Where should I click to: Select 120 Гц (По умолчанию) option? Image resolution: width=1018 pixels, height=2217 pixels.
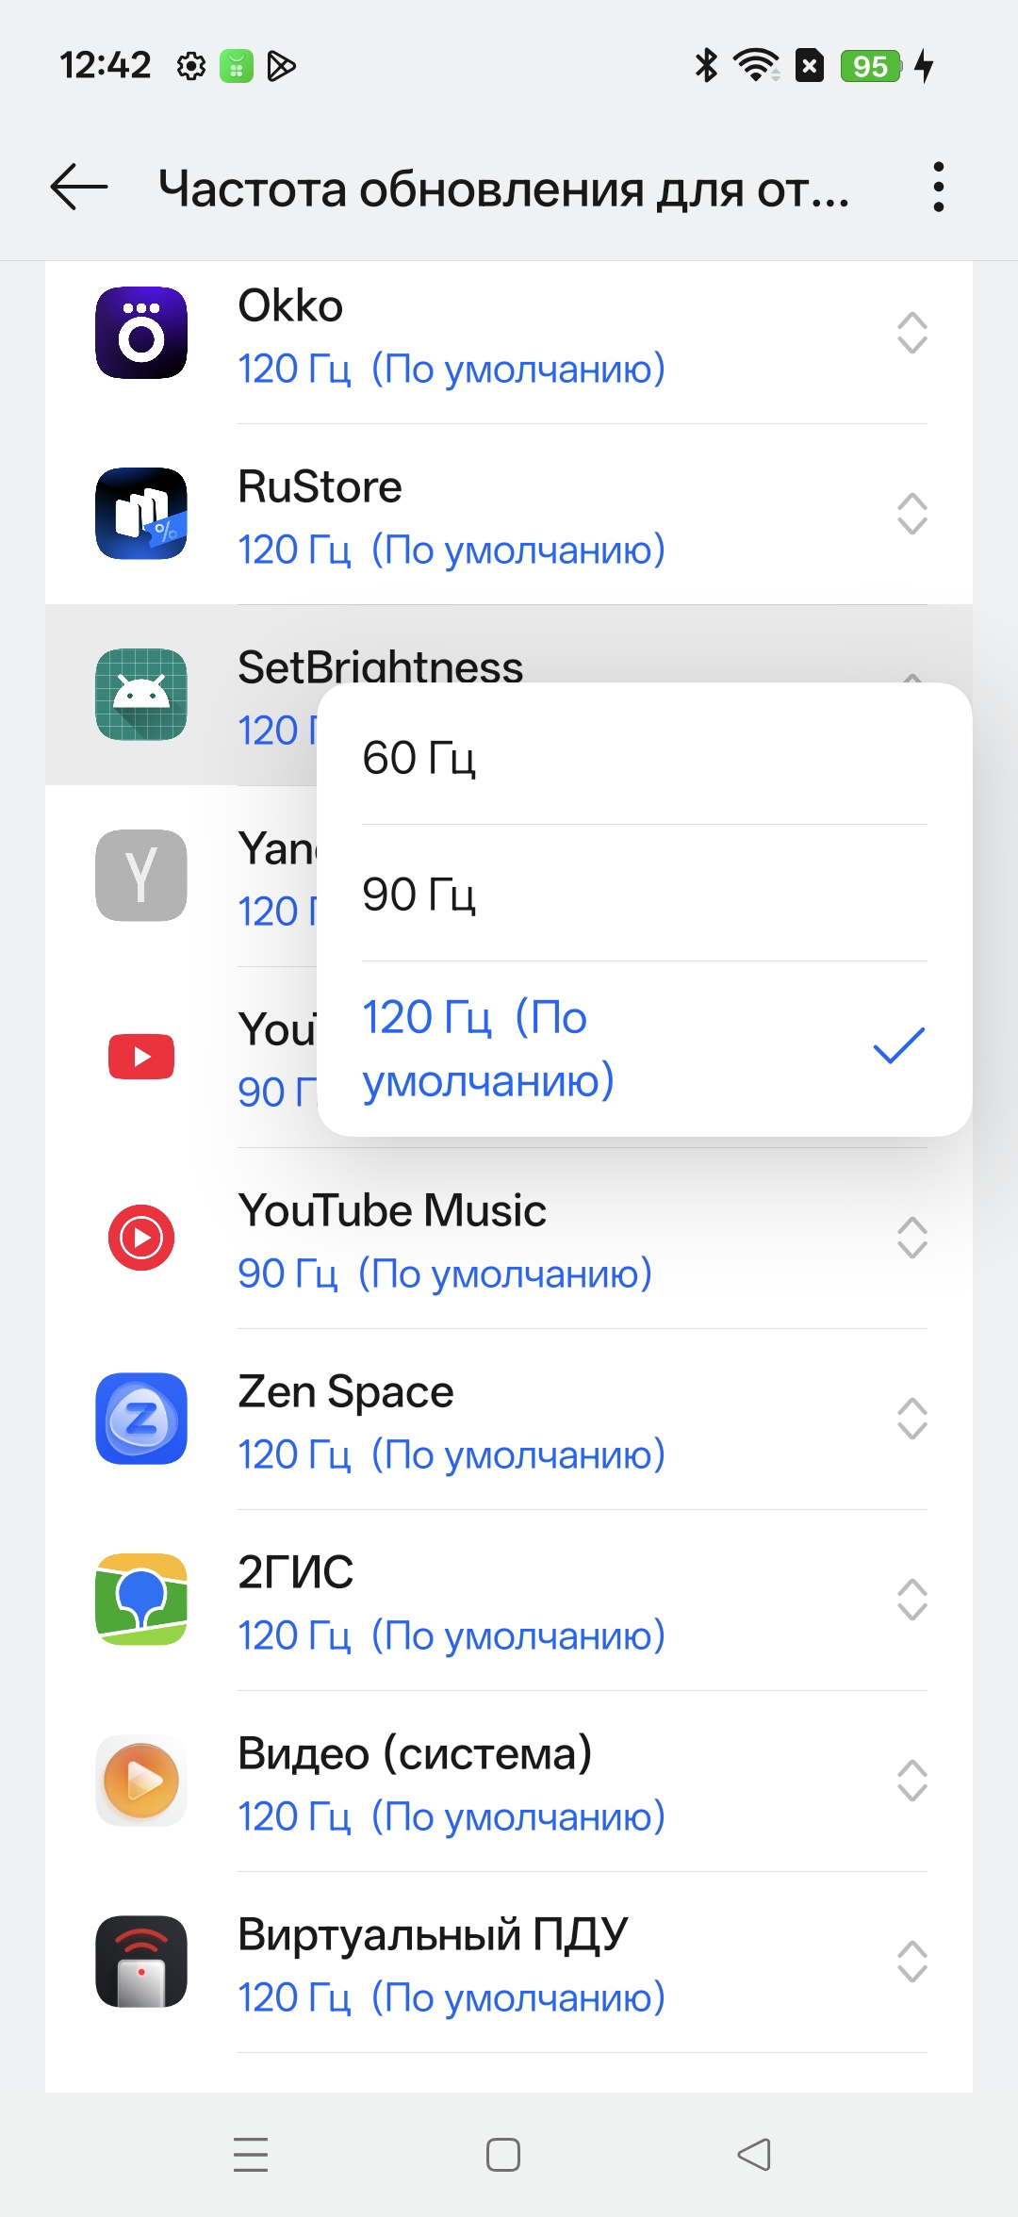(x=645, y=1048)
